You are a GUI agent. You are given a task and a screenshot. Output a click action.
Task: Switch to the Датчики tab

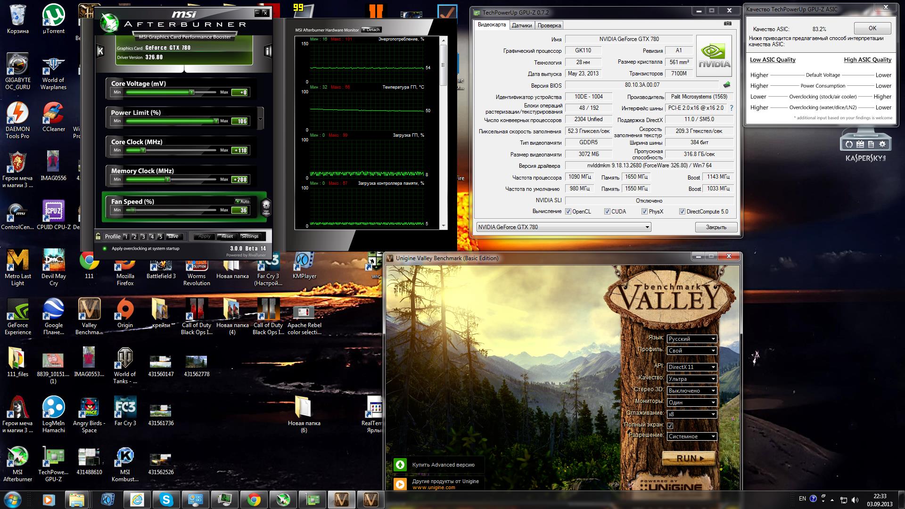point(521,25)
